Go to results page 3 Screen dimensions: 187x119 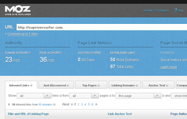click(x=82, y=104)
